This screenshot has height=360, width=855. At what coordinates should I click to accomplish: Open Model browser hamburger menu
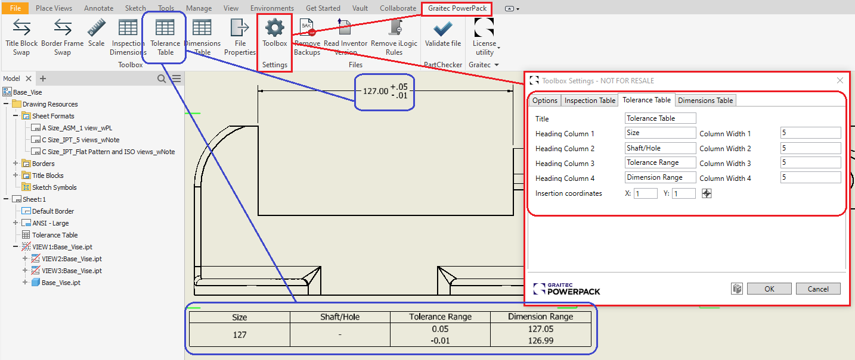[176, 79]
